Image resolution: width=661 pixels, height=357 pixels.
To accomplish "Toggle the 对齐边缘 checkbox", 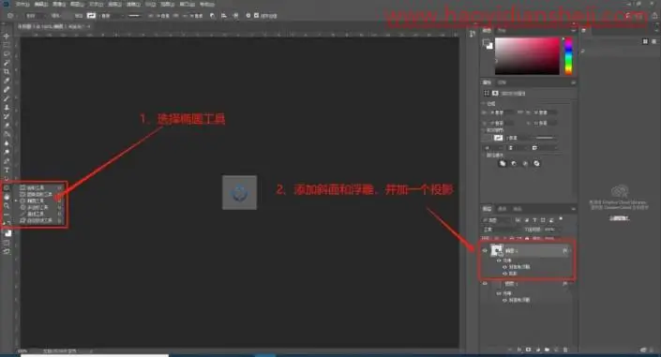I will click(256, 16).
